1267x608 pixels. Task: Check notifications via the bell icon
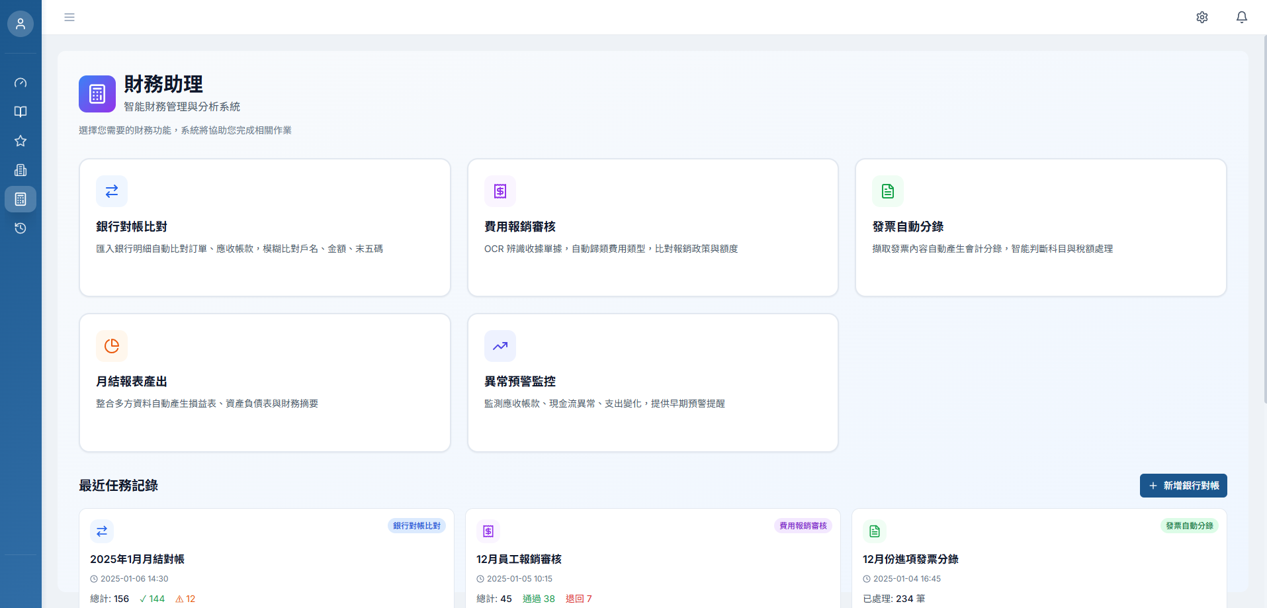[1242, 17]
